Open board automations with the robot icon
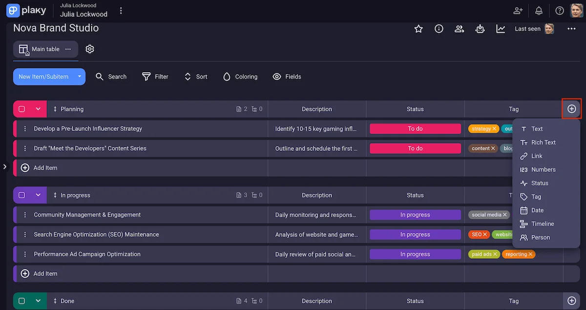This screenshot has width=586, height=310. [x=480, y=28]
